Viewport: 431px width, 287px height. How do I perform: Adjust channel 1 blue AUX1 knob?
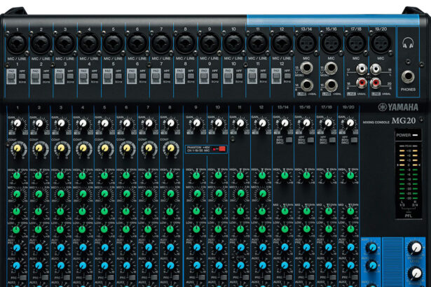(x=17, y=248)
